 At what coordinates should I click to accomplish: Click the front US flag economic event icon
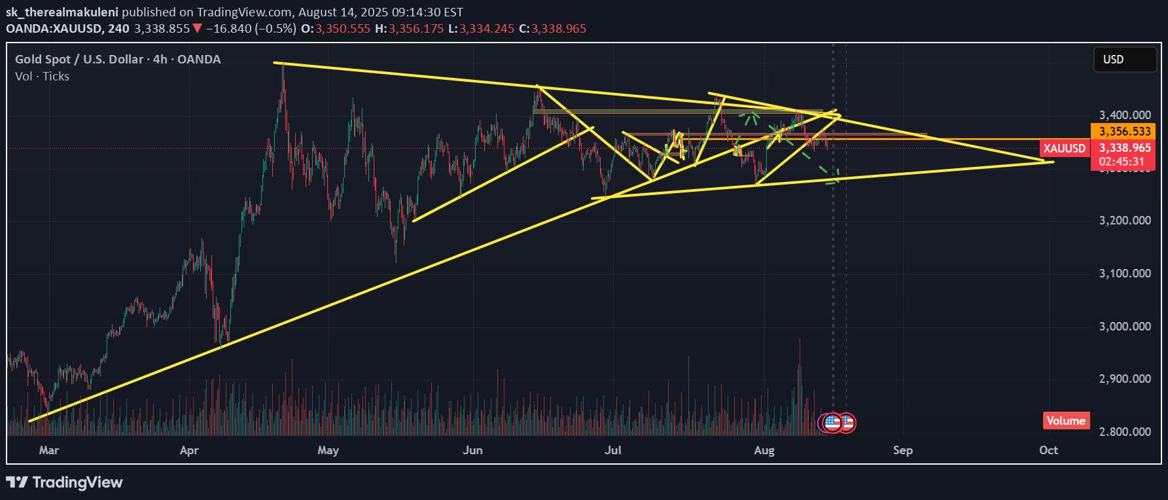832,423
